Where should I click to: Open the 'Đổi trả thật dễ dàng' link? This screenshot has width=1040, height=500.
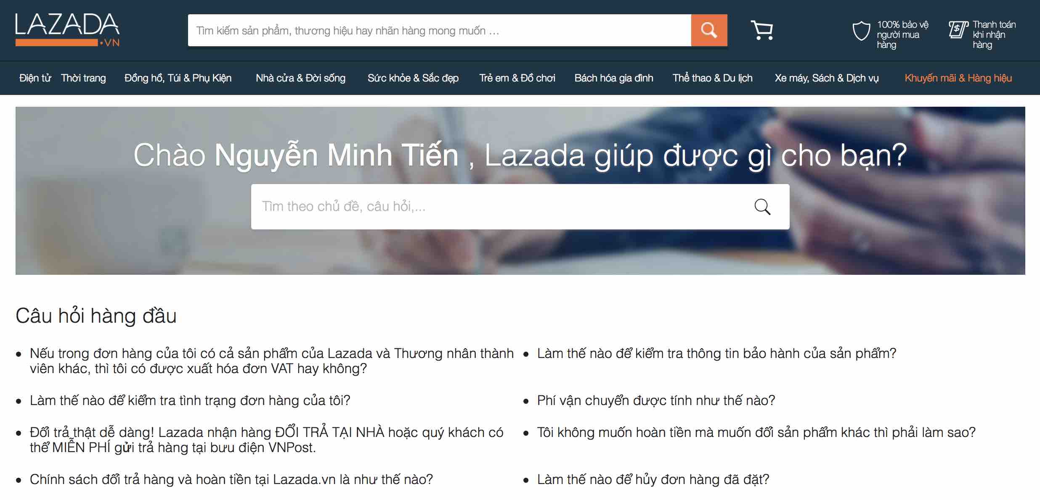(x=266, y=440)
